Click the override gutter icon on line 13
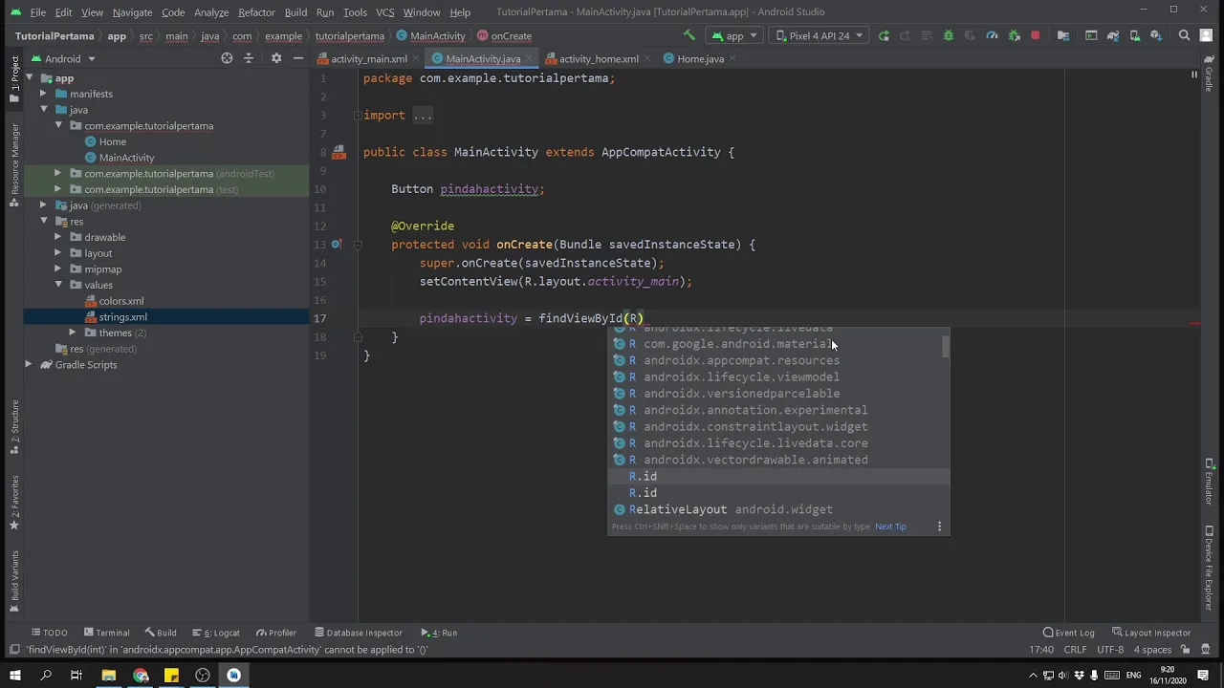 (x=337, y=245)
